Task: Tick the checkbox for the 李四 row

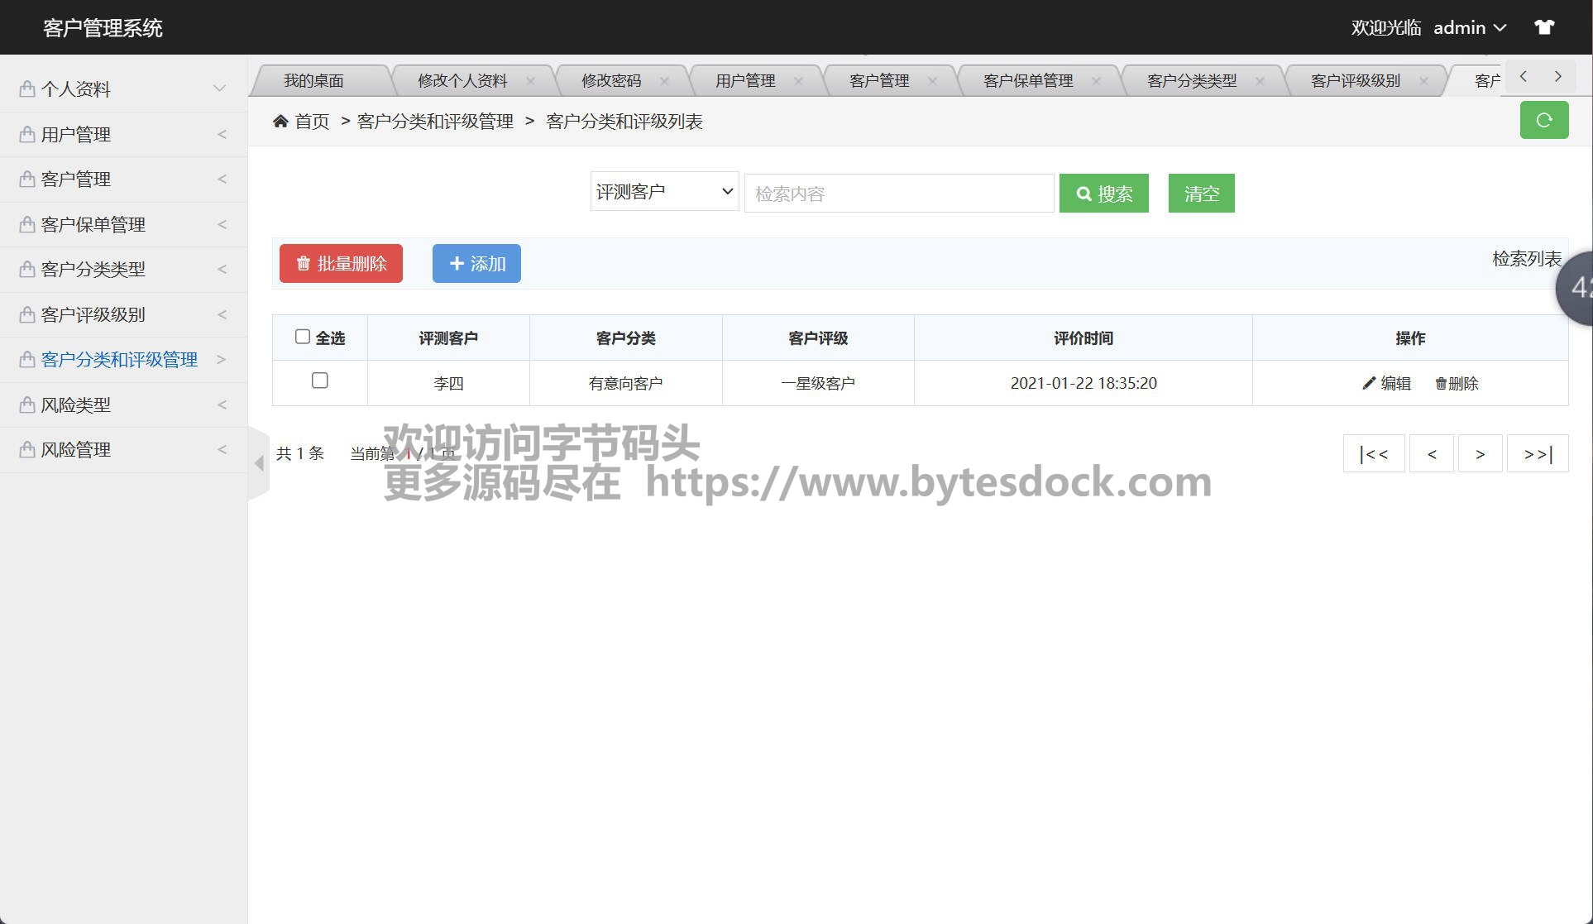Action: coord(319,381)
